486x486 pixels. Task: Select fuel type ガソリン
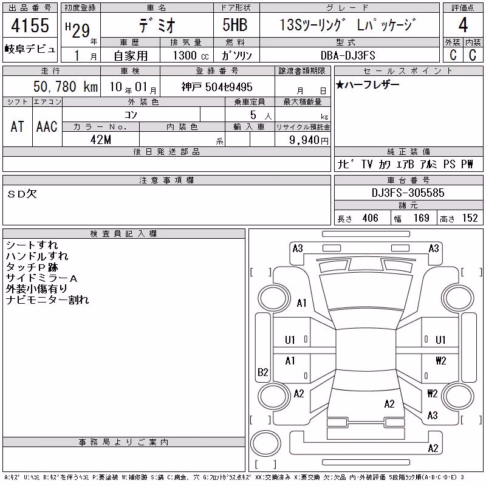pyautogui.click(x=237, y=55)
